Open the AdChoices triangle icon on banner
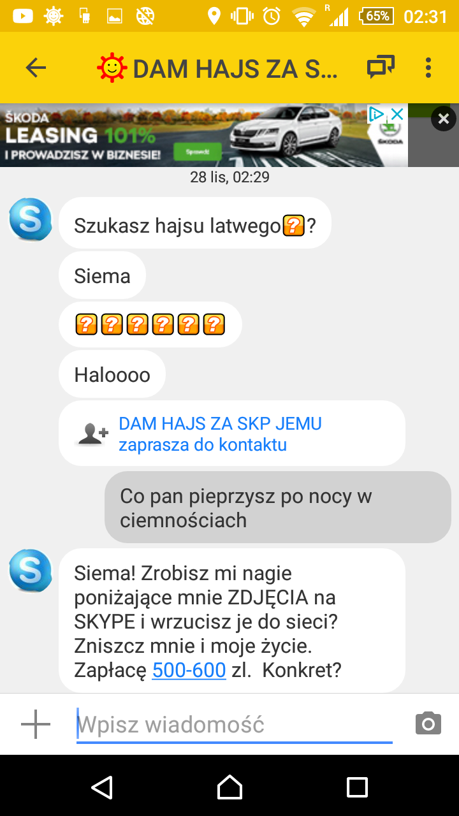This screenshot has height=816, width=459. click(x=377, y=115)
